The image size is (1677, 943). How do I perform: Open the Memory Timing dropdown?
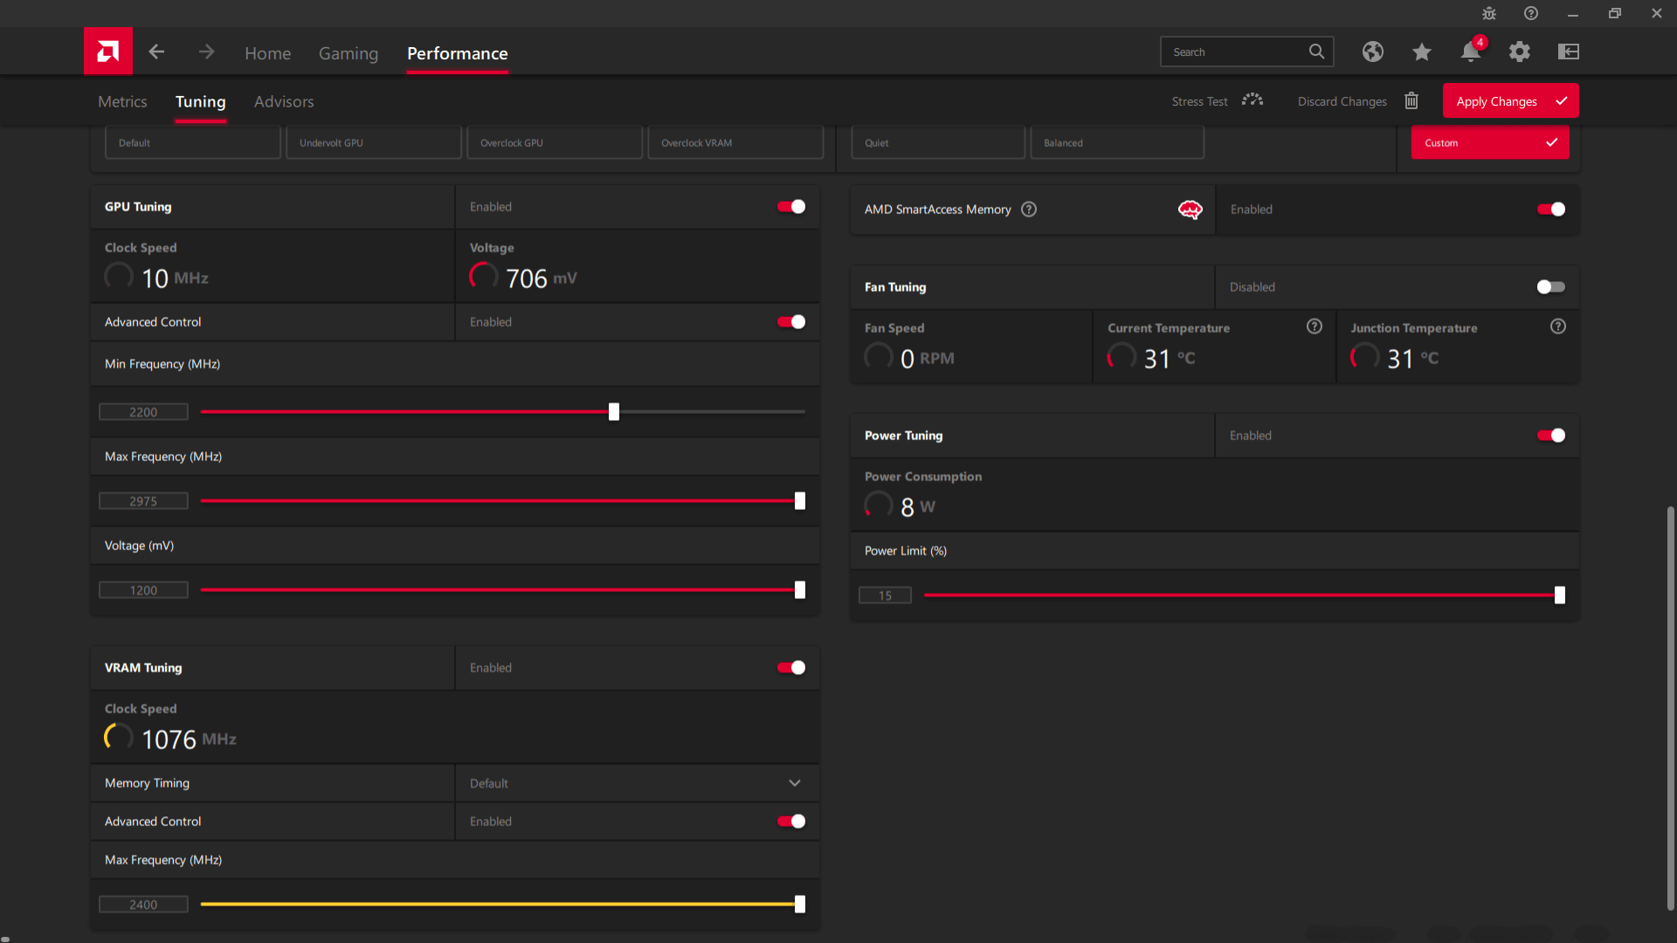pos(637,783)
